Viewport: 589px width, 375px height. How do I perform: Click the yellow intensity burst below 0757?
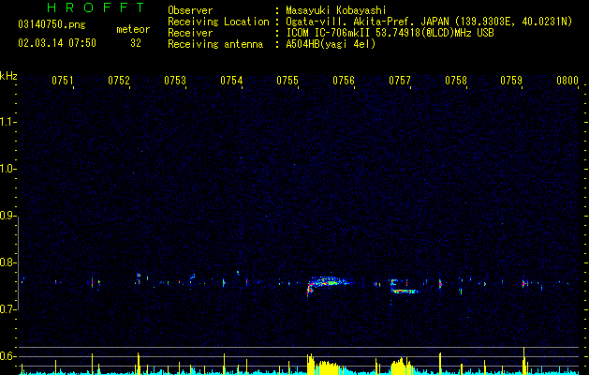(401, 367)
